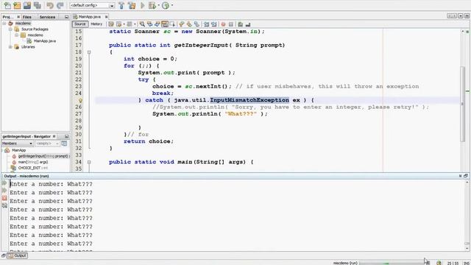
Task: Open the default config combo box
Action: [92, 5]
